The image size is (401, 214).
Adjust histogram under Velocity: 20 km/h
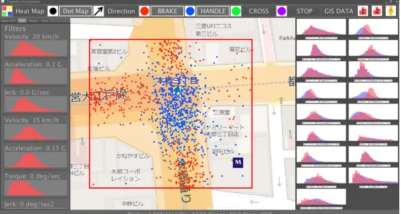pos(35,48)
